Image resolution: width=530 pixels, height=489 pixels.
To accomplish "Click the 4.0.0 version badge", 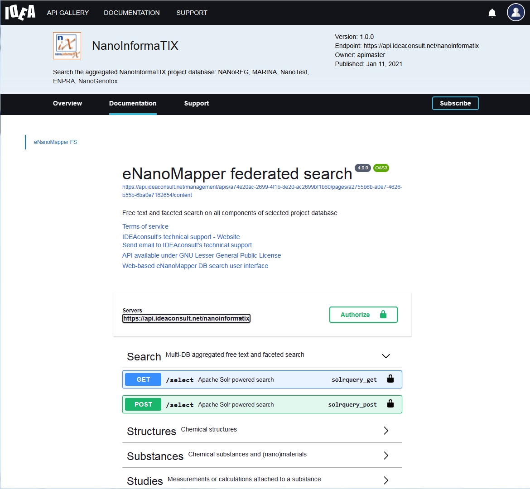I will 362,168.
